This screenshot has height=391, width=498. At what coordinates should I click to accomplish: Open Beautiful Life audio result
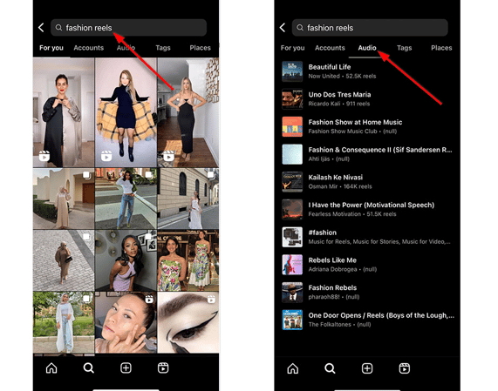(x=367, y=71)
